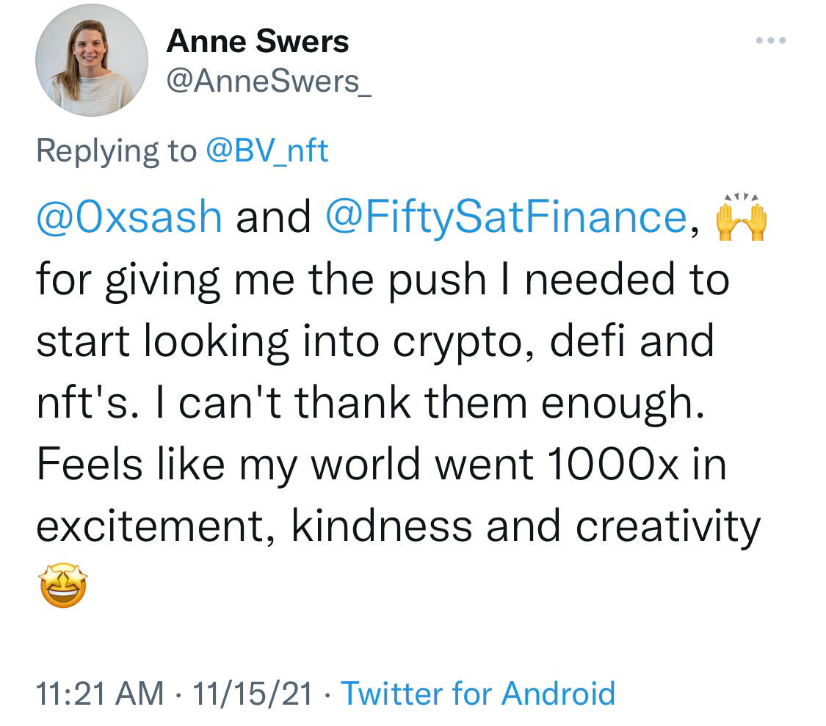The width and height of the screenshot is (826, 726).
Task: Click the 11:21 AM timestamp
Action: (100, 693)
